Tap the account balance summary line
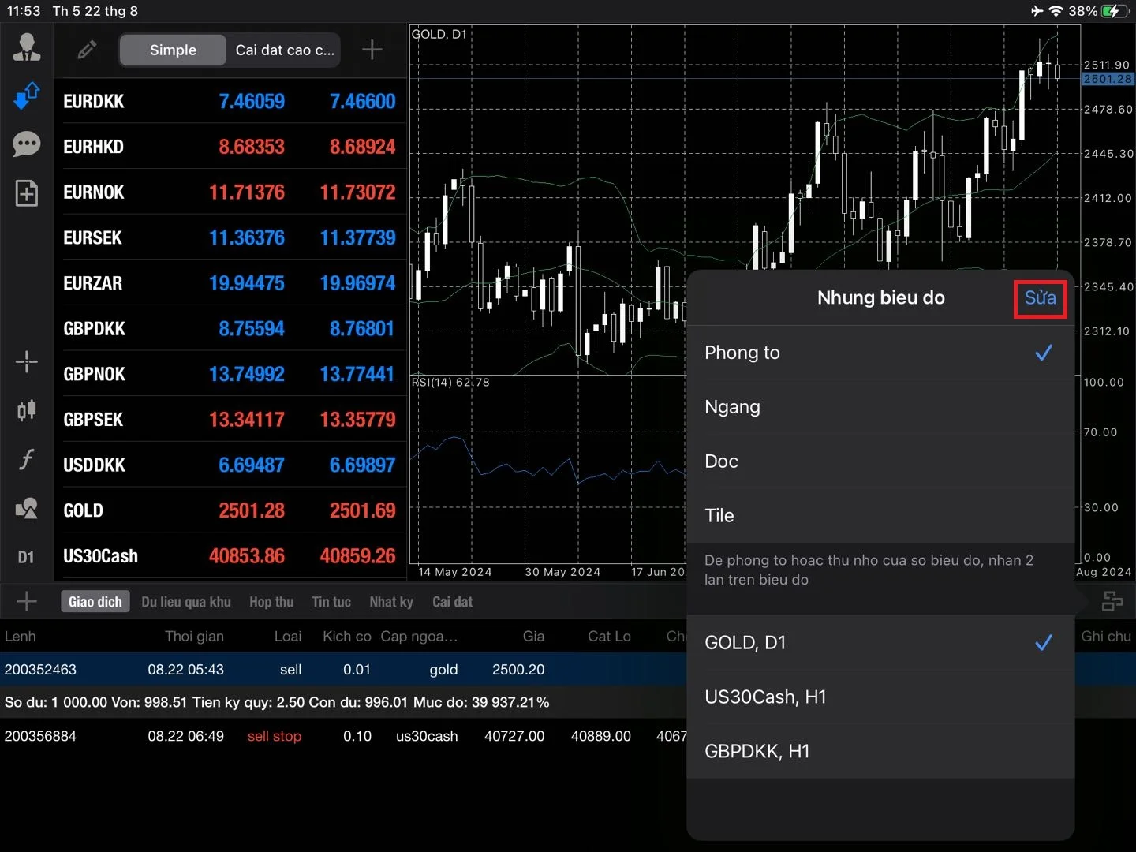The image size is (1136, 852). tap(277, 702)
